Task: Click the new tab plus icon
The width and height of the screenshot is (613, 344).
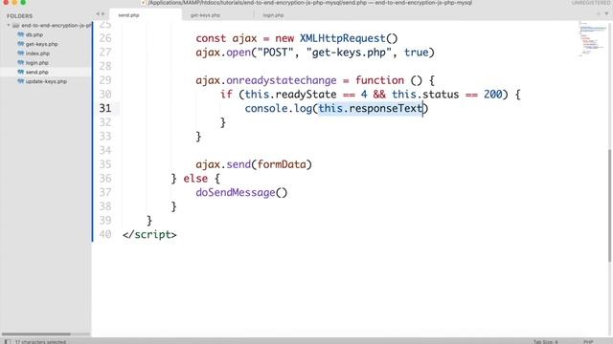Action: pyautogui.click(x=598, y=13)
